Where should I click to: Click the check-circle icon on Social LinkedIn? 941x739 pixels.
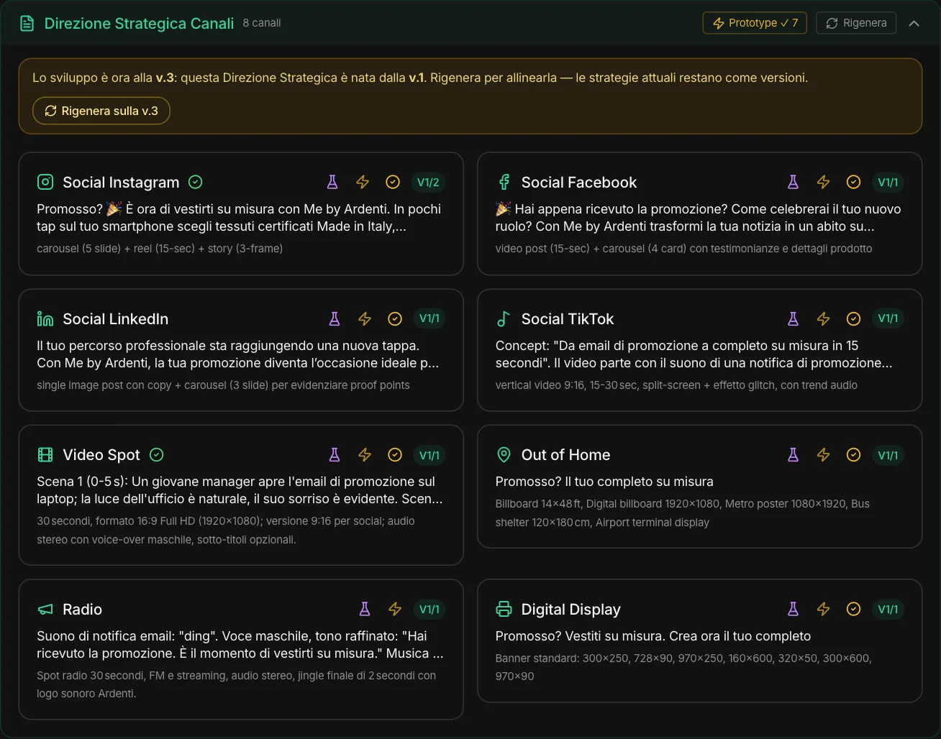(395, 318)
